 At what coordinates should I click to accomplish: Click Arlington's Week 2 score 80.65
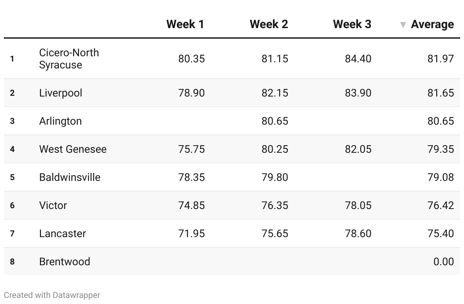tap(275, 121)
